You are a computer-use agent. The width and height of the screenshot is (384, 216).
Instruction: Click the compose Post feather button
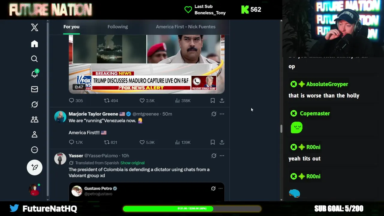34,167
